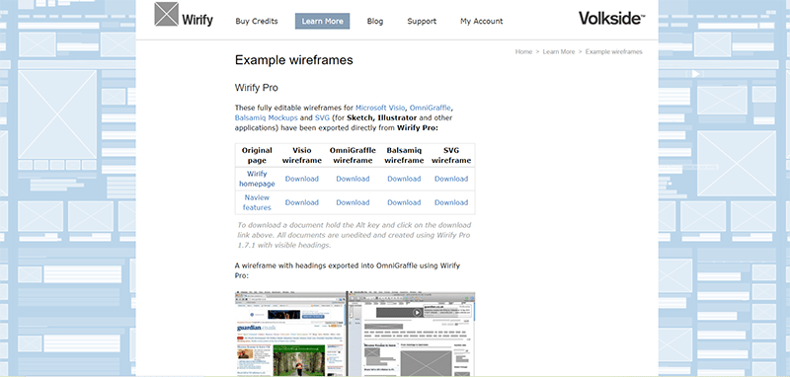Download Balsamiq wireframe for Naview features
Screen dimensions: 790x377
404,202
